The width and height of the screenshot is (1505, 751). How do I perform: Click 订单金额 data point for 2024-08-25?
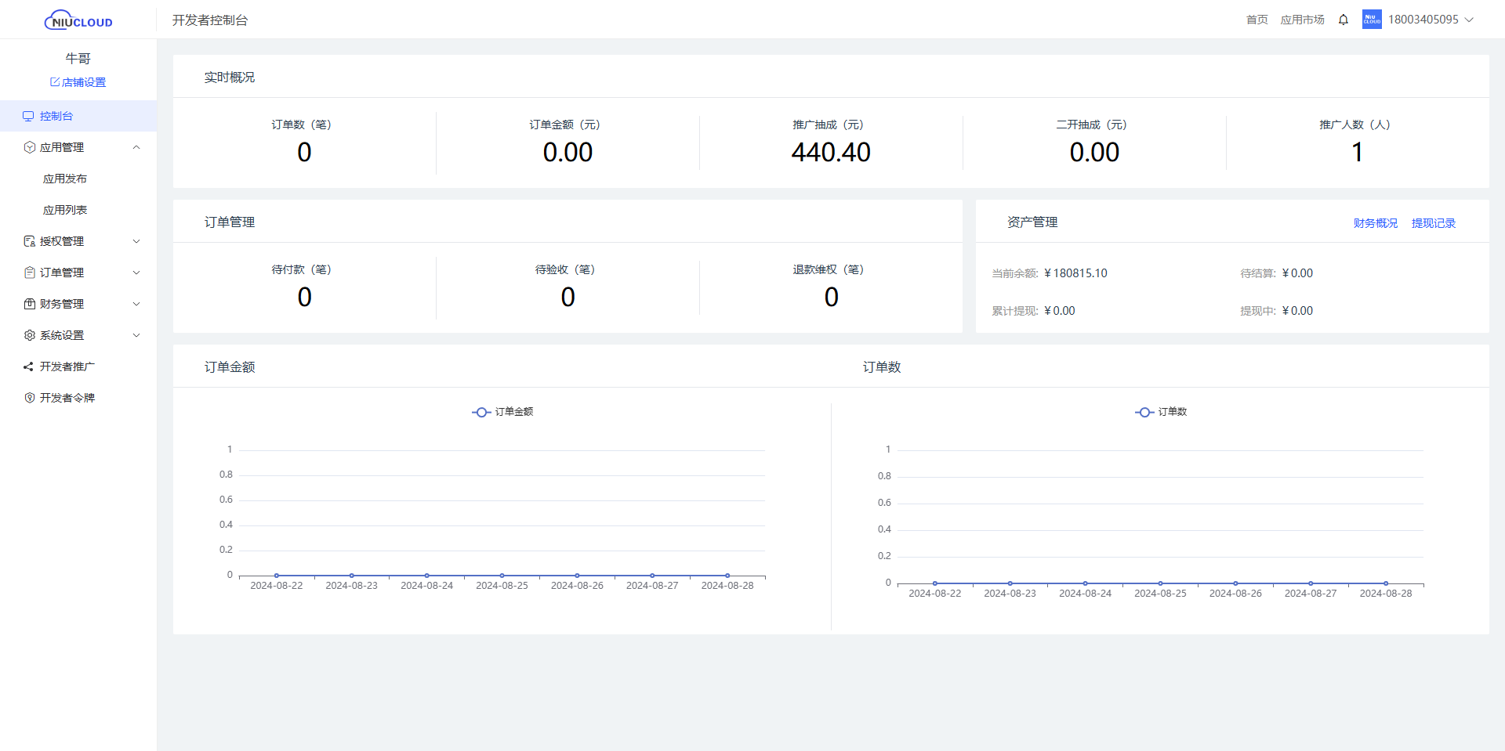[502, 576]
